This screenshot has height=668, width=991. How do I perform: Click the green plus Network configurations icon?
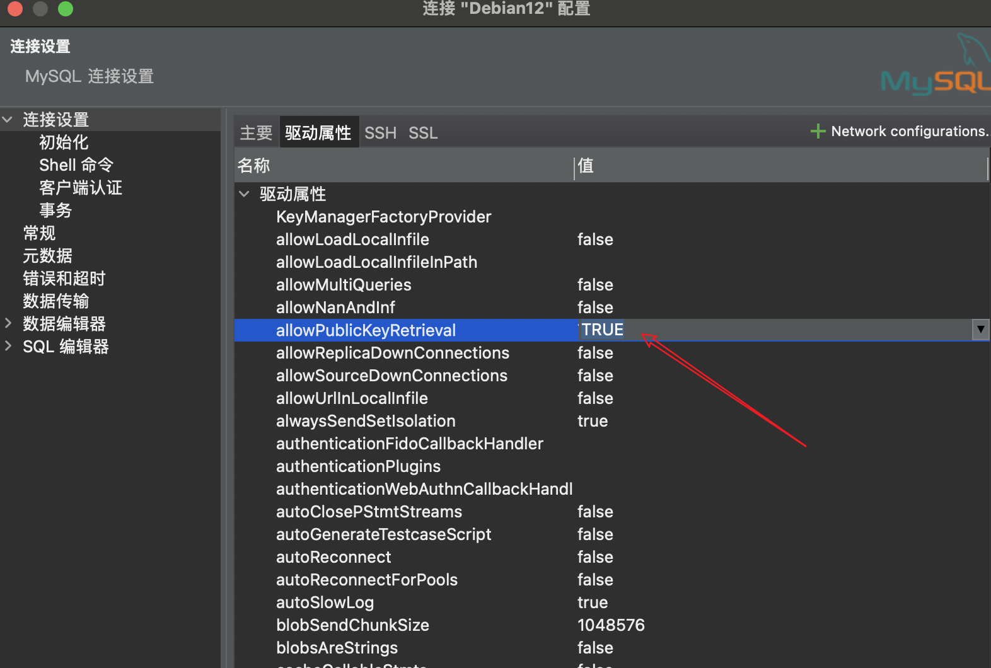coord(818,131)
